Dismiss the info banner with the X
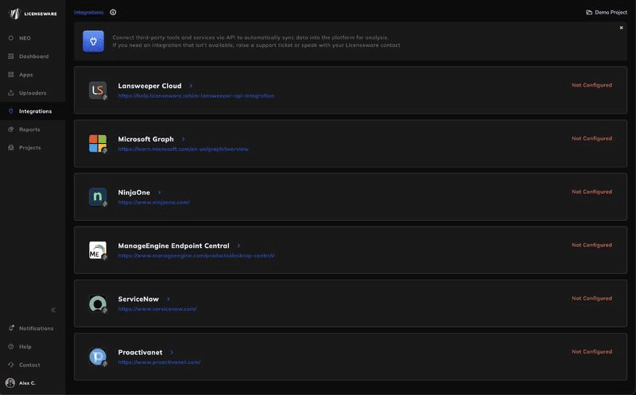The width and height of the screenshot is (636, 395). click(x=621, y=28)
